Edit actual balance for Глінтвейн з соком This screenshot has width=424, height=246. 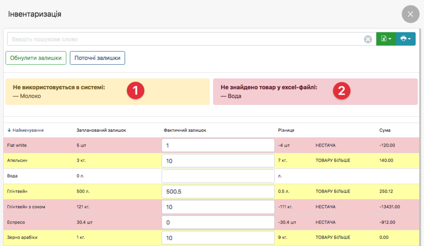coord(218,207)
